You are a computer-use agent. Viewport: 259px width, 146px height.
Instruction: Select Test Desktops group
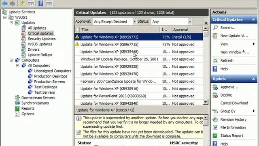(x=46, y=87)
